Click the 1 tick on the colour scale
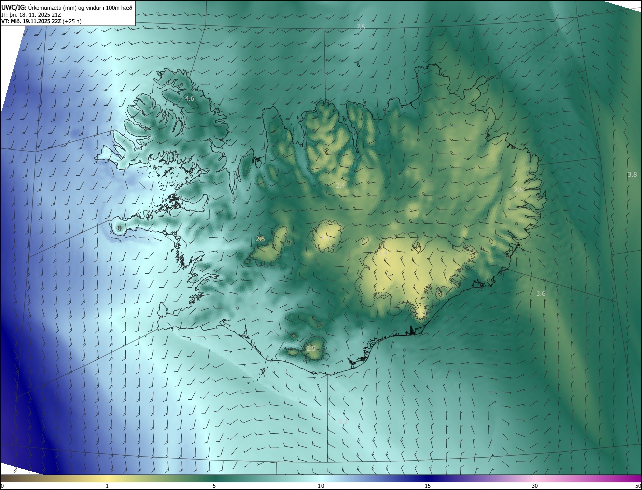642x490 pixels. click(x=107, y=486)
